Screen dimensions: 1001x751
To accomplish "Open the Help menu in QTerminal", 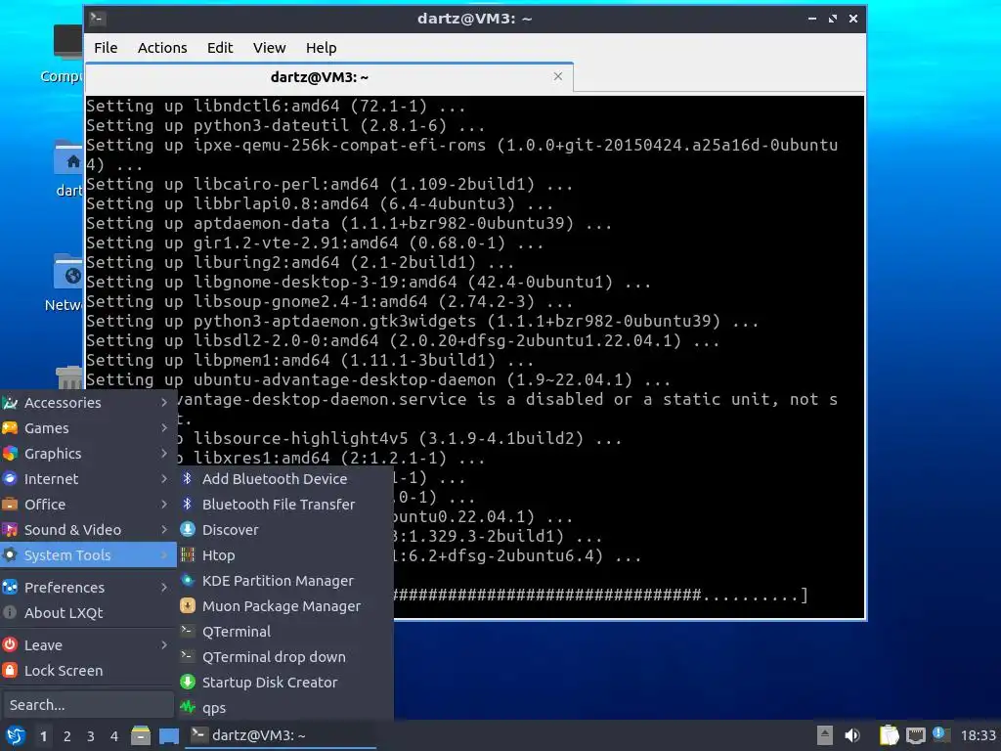I will point(321,48).
